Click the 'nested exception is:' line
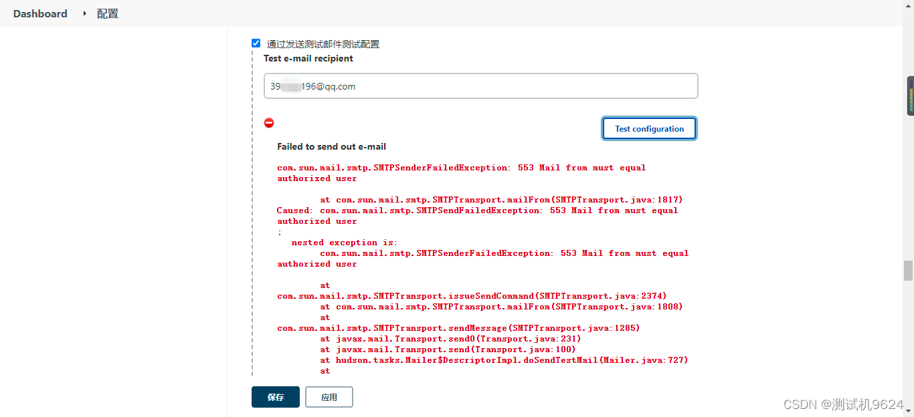 [344, 243]
